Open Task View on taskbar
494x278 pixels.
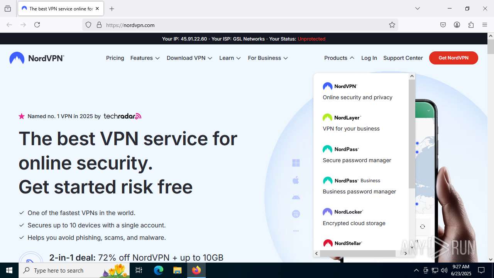coord(139,270)
